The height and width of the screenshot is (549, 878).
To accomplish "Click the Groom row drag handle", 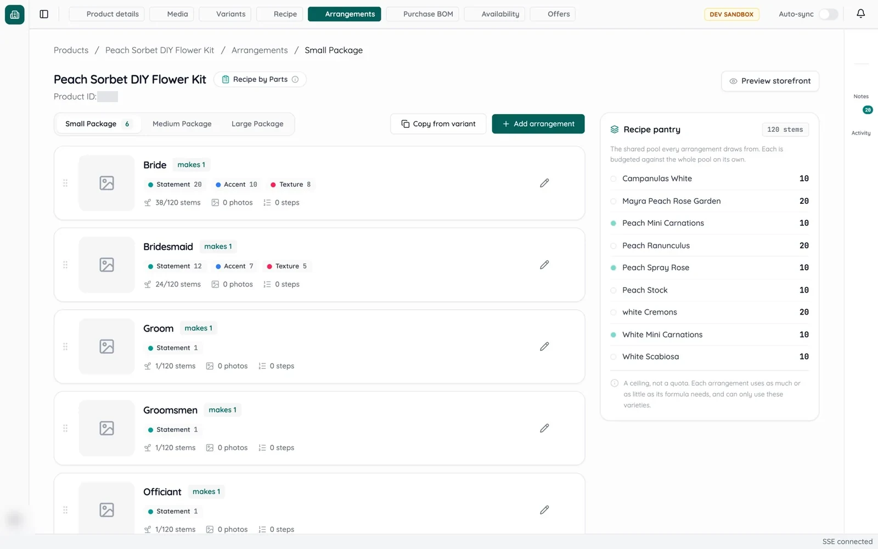I will [65, 346].
